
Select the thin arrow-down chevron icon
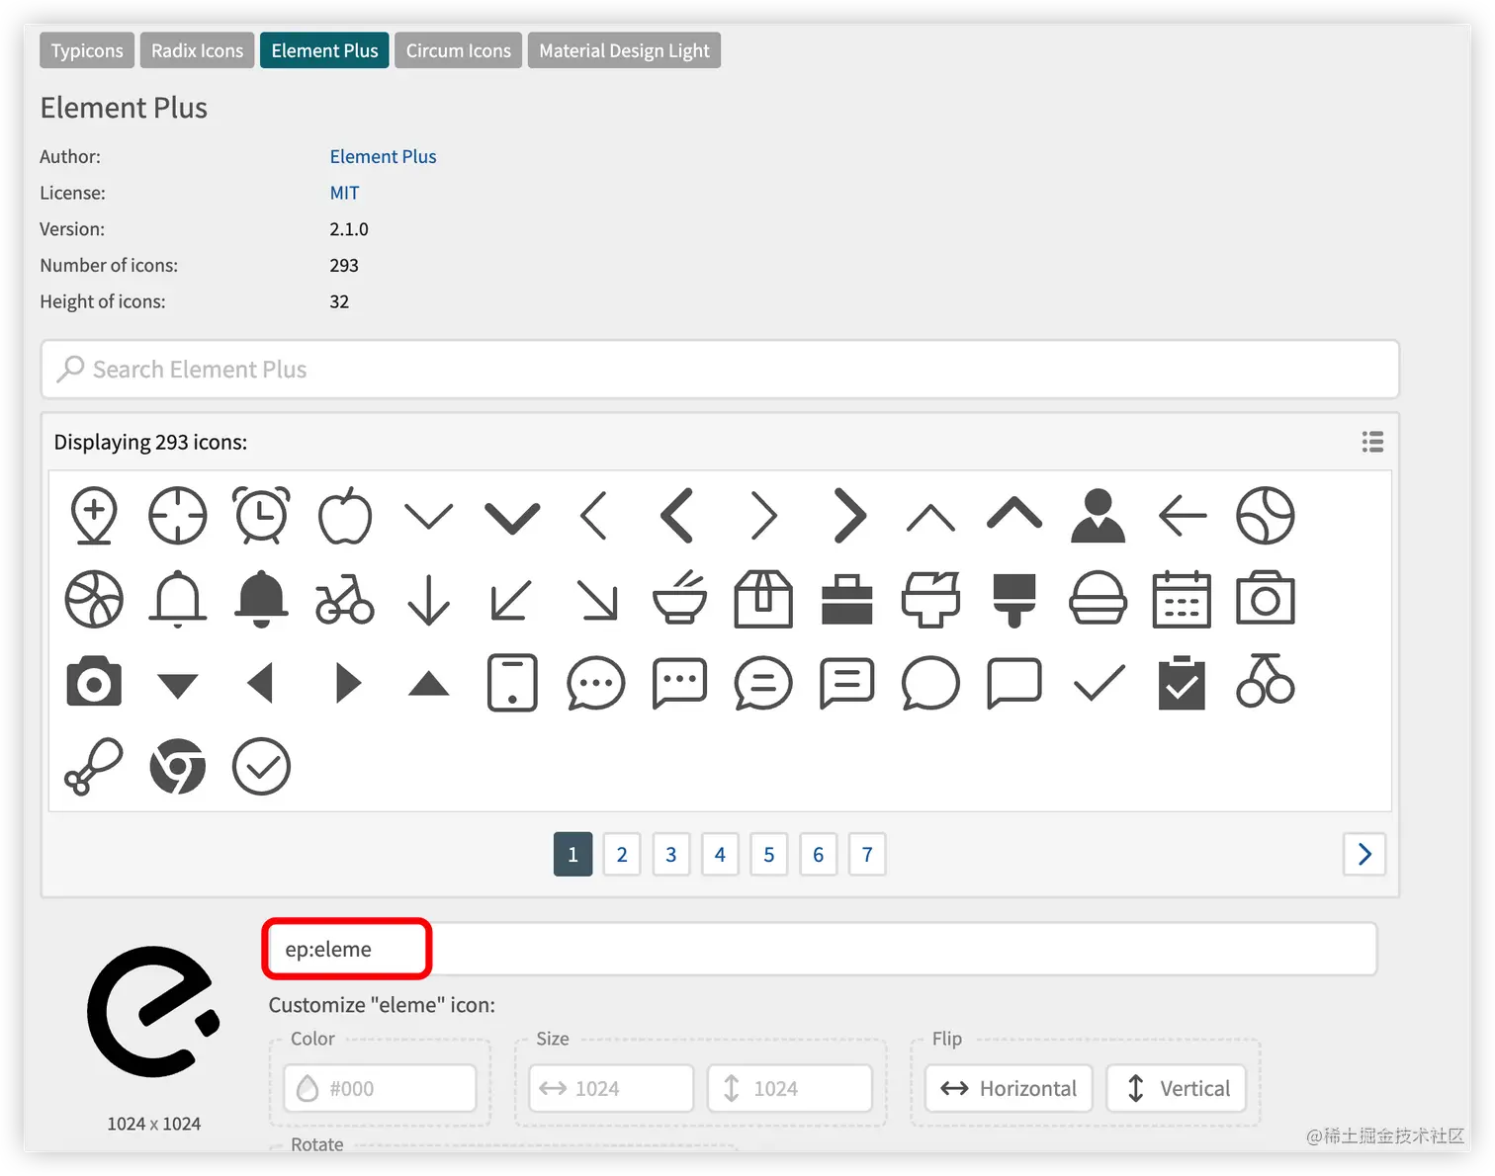(428, 516)
